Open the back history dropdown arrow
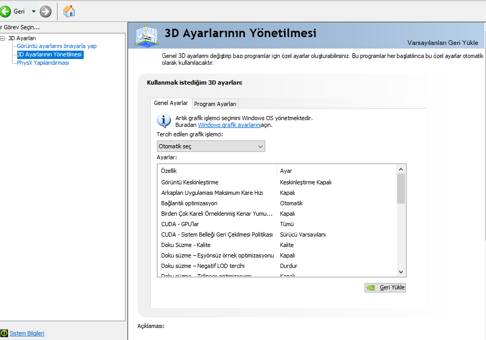 [33, 11]
